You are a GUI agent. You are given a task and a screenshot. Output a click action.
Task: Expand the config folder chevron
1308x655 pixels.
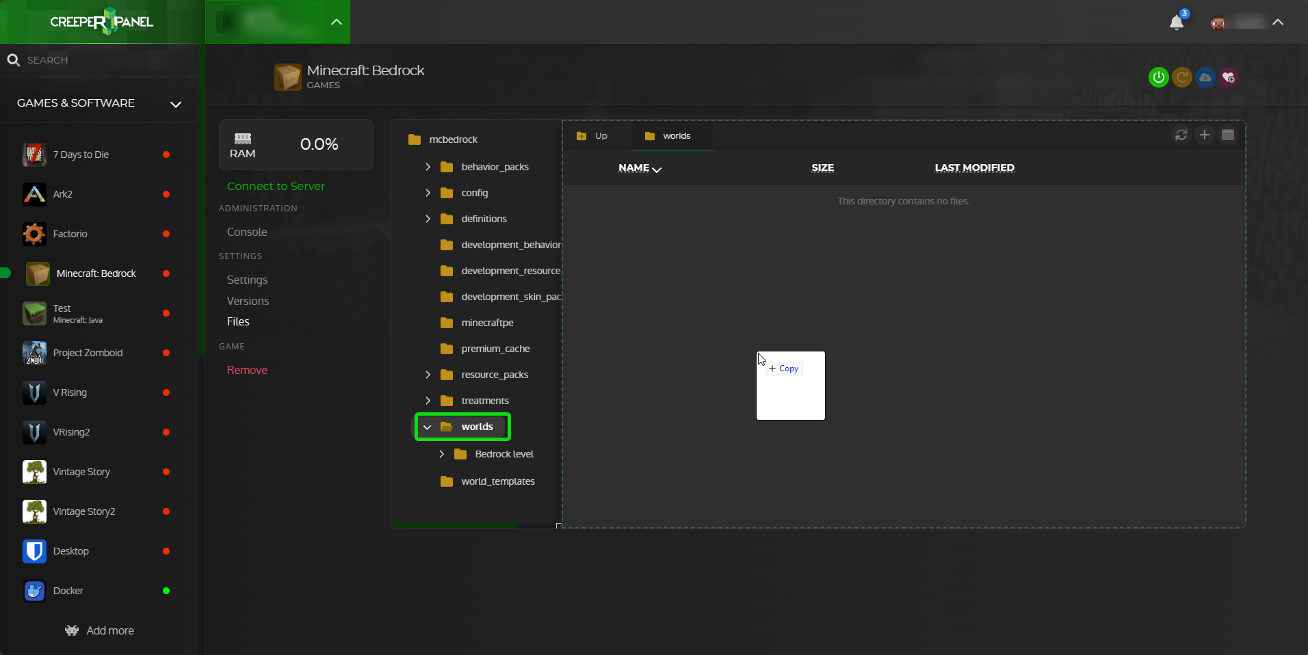pos(428,193)
